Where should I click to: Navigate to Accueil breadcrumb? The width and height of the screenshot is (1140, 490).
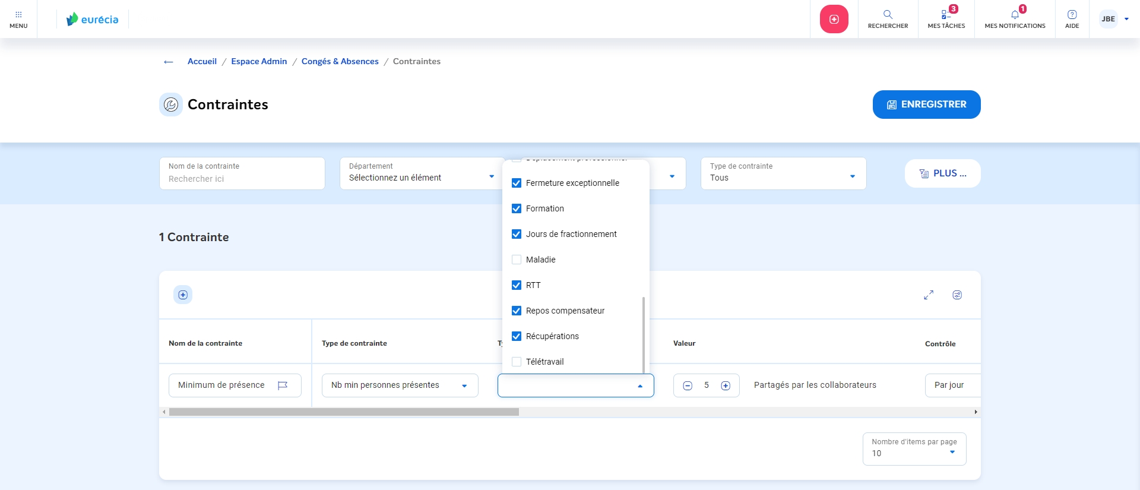click(x=202, y=61)
